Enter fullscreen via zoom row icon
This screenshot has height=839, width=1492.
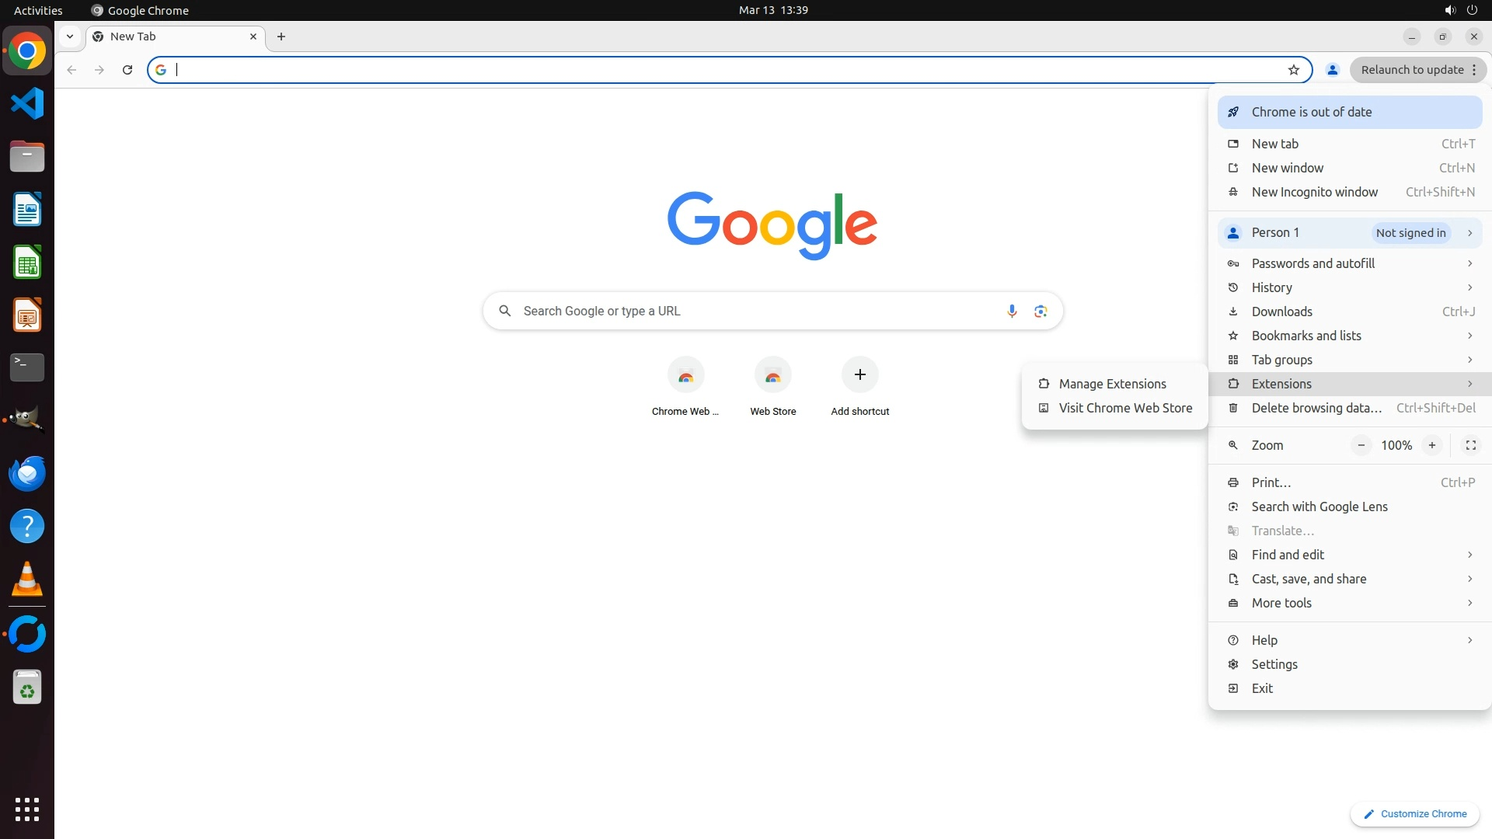(x=1470, y=445)
